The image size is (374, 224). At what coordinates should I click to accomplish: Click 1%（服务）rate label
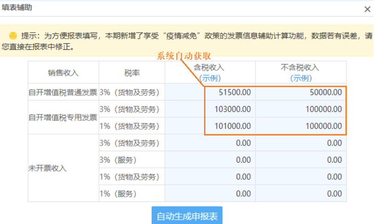point(118,194)
